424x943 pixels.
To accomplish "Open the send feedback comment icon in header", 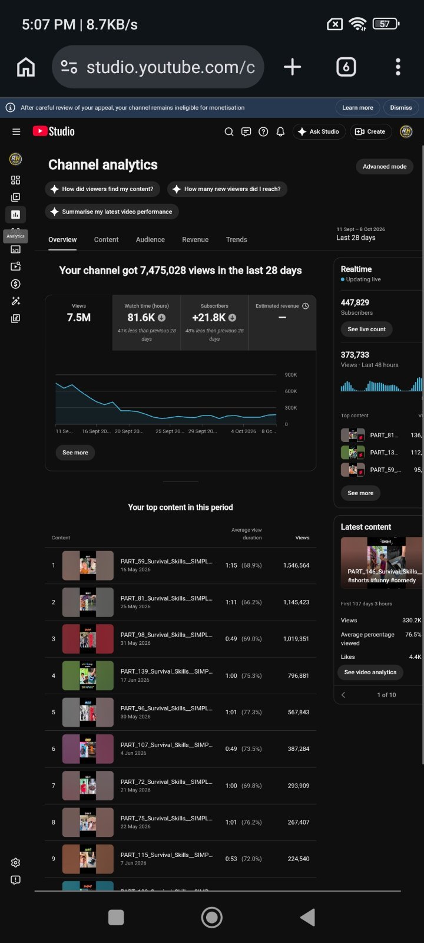I will 246,131.
